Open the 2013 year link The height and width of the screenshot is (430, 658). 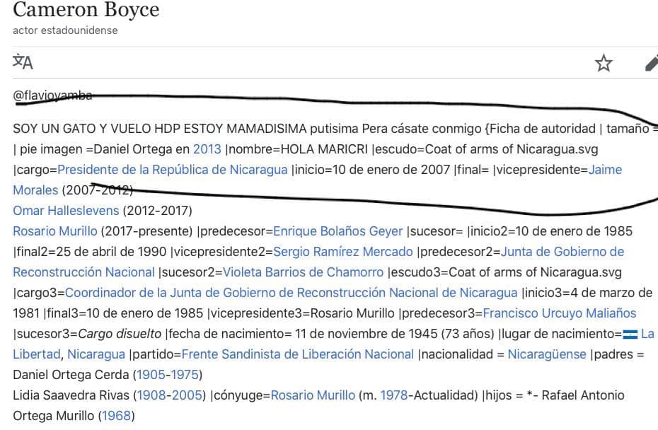pyautogui.click(x=207, y=149)
